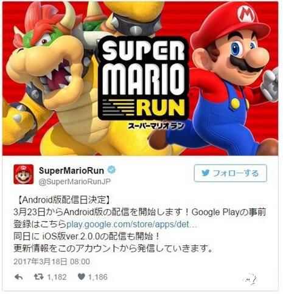Click the yellow RUN word in the logo

[161, 109]
